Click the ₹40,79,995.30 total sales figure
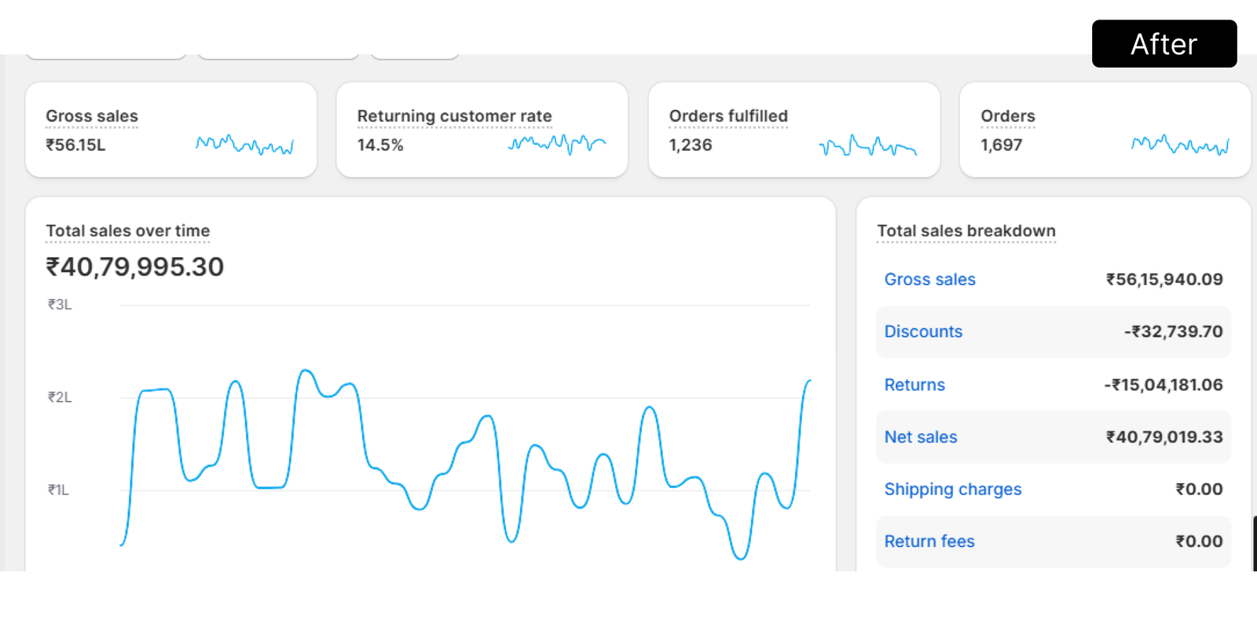The width and height of the screenshot is (1257, 634). 135,267
